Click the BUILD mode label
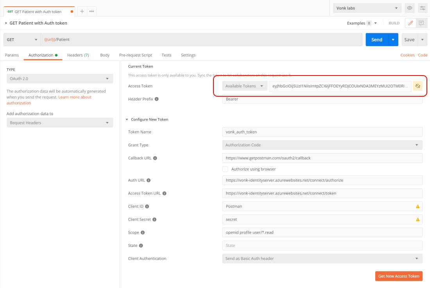430x288 pixels. (394, 23)
